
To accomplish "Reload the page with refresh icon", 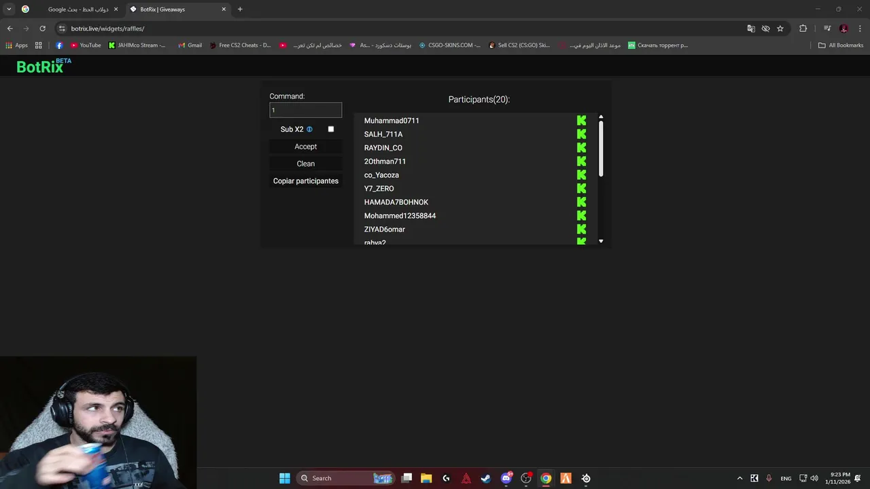I will pyautogui.click(x=42, y=29).
